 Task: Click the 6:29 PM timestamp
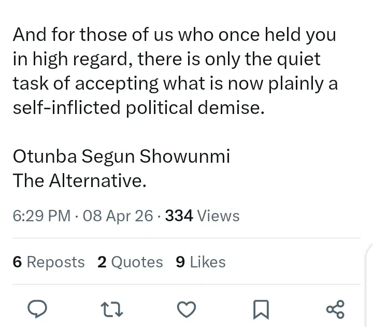tap(41, 216)
